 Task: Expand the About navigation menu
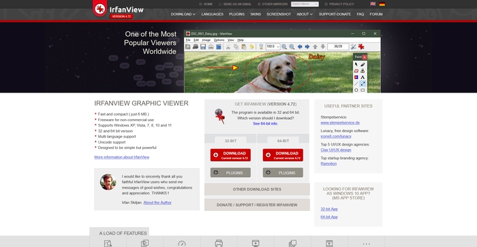pos(305,14)
